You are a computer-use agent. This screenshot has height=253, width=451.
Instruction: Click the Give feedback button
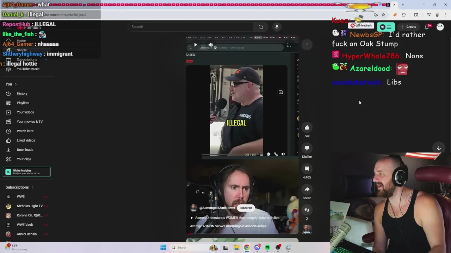[361, 26]
